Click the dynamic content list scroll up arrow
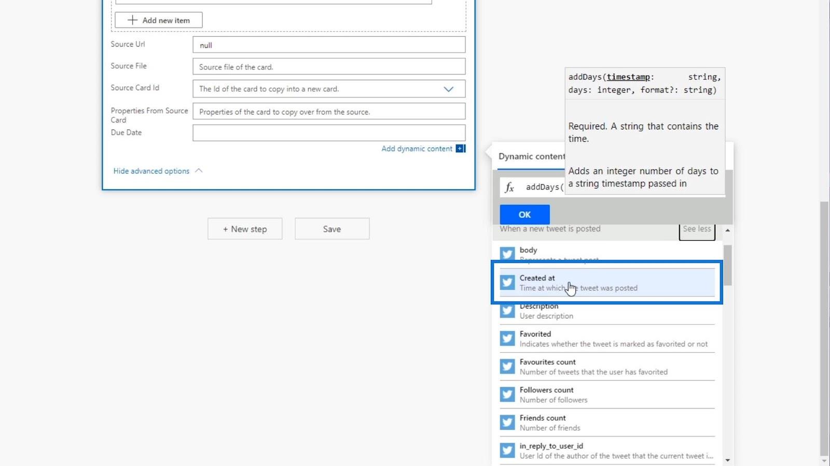 [728, 230]
